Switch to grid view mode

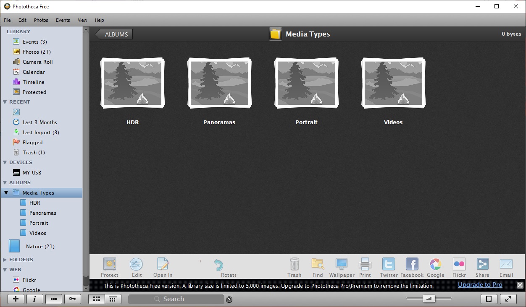pyautogui.click(x=97, y=299)
